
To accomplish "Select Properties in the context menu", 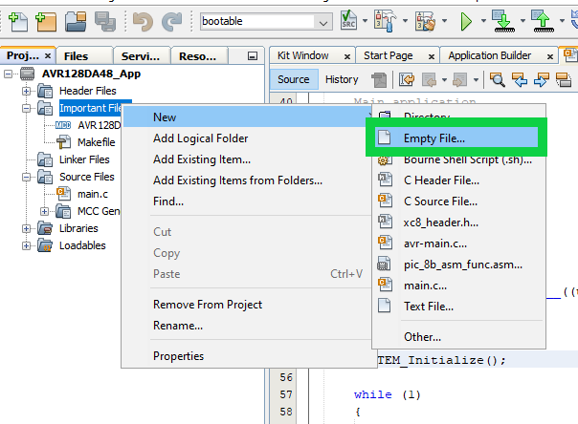I will coord(178,356).
